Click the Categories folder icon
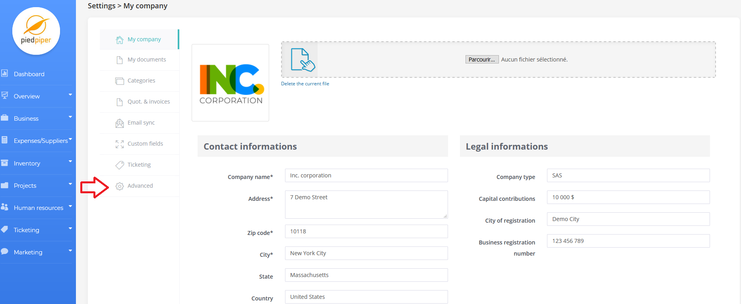Viewport: 741px width, 304px height. (119, 81)
